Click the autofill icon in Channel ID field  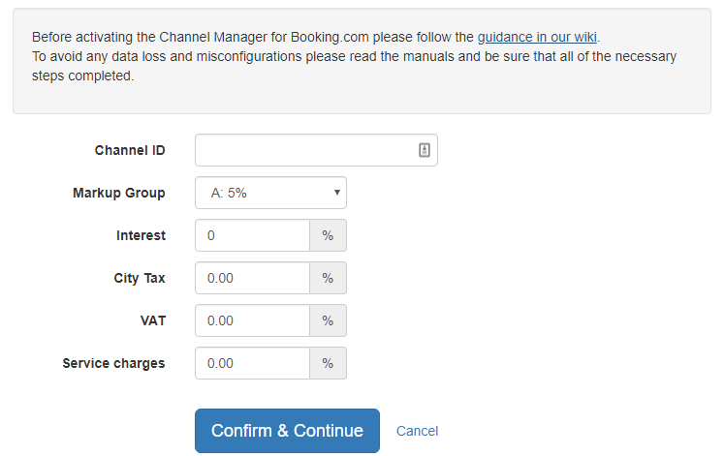[424, 150]
